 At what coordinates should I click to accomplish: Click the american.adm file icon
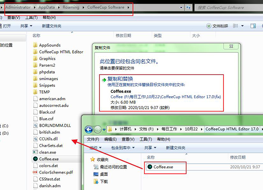[x=36, y=99]
